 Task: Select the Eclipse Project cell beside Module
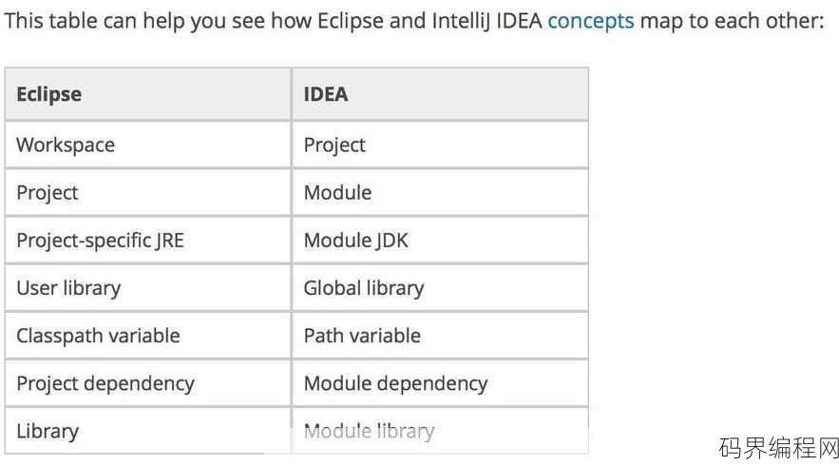(x=148, y=192)
